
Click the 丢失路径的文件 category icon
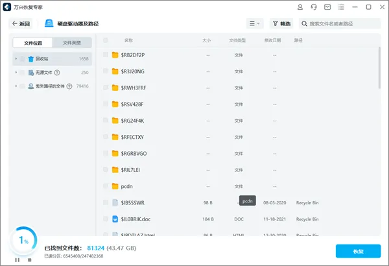[30, 86]
